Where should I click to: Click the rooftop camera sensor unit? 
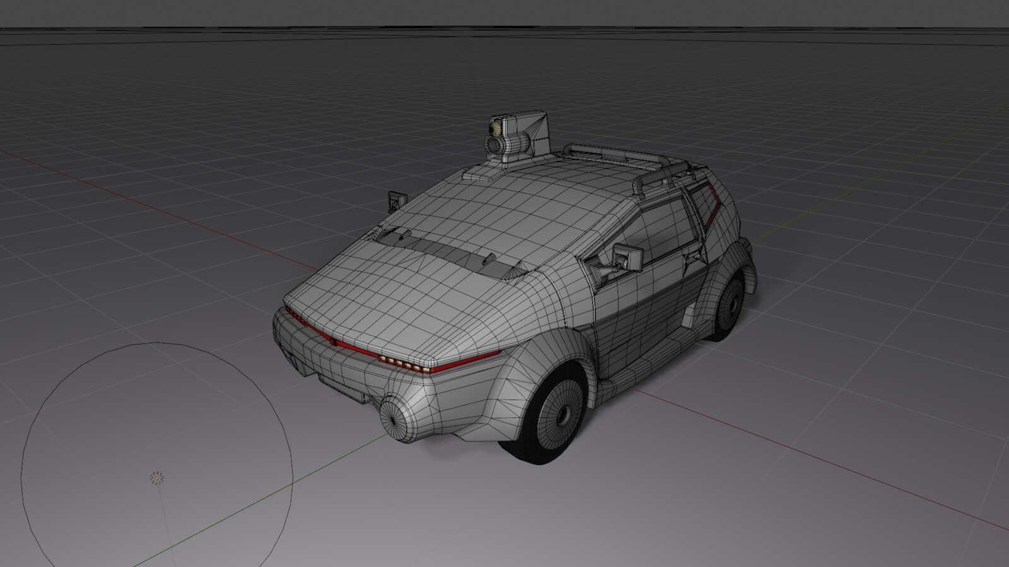(x=517, y=137)
